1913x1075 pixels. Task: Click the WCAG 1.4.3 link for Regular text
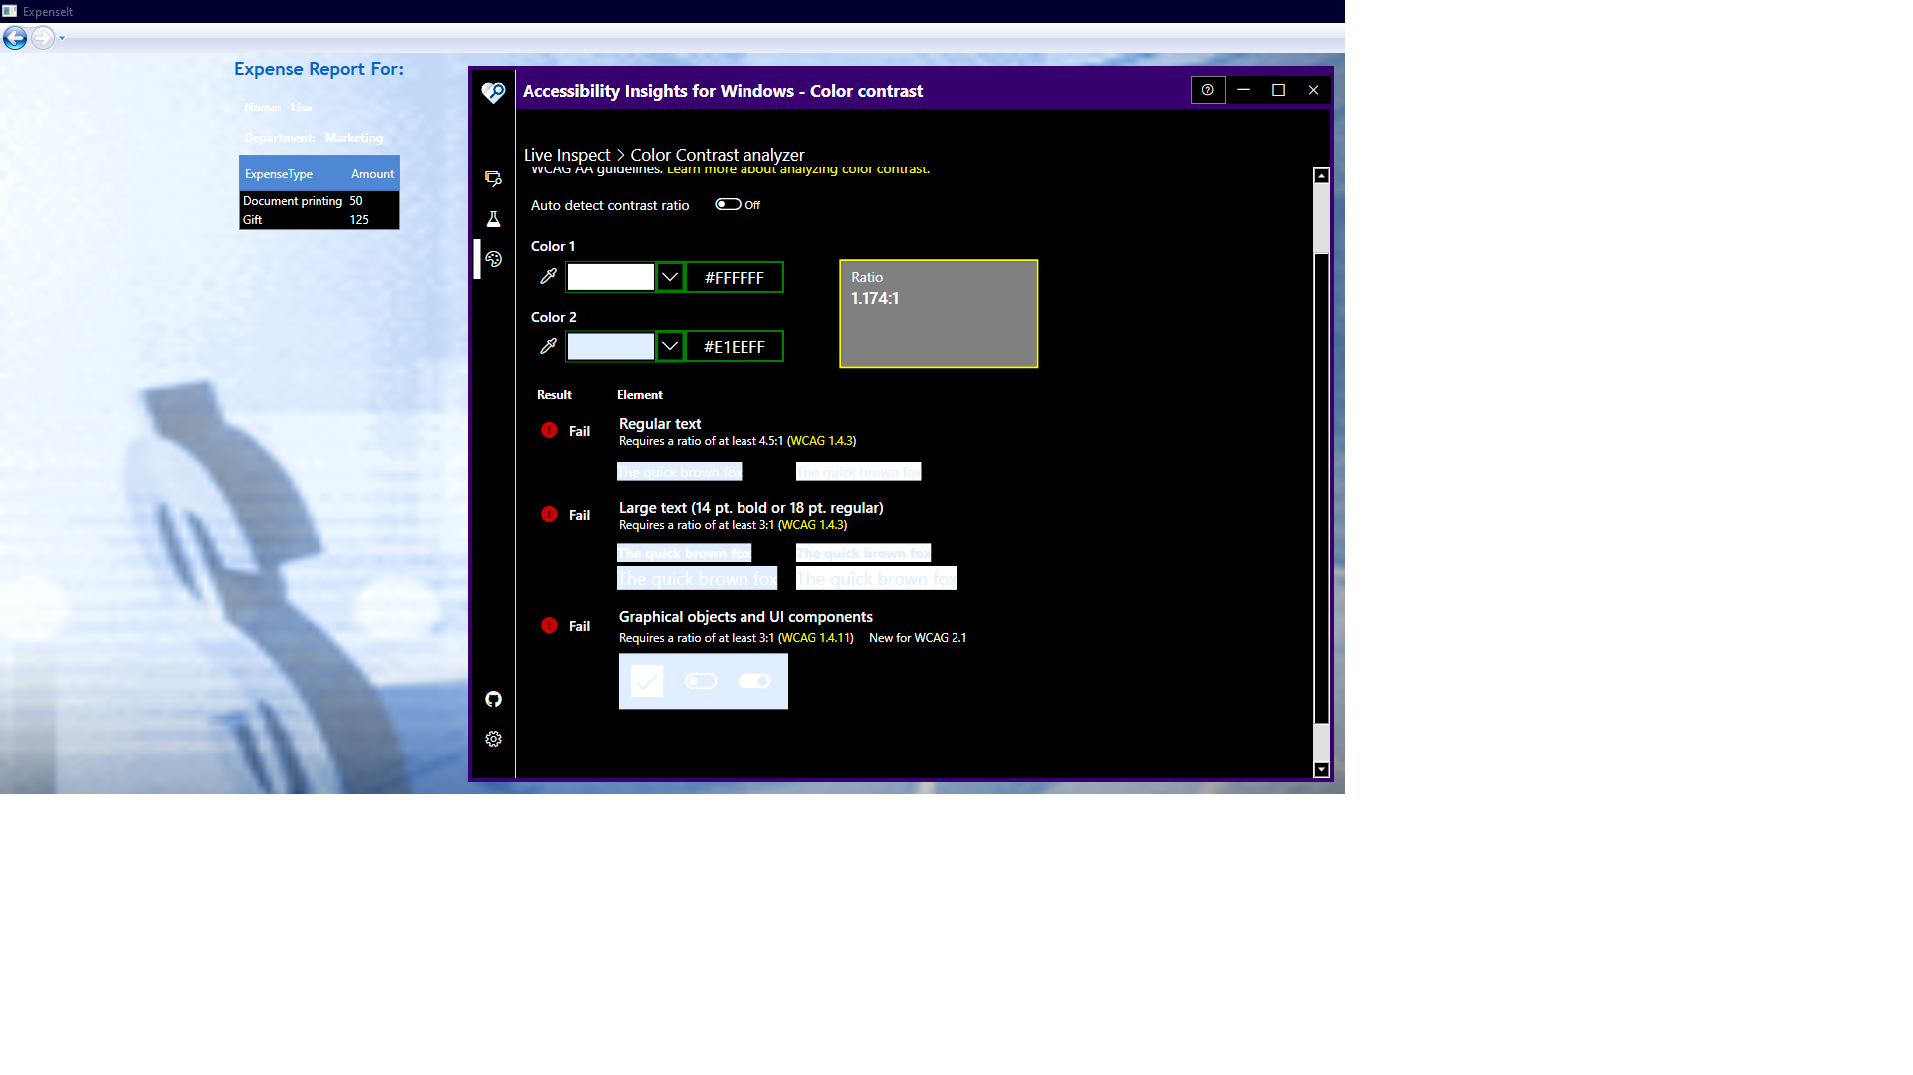tap(822, 440)
